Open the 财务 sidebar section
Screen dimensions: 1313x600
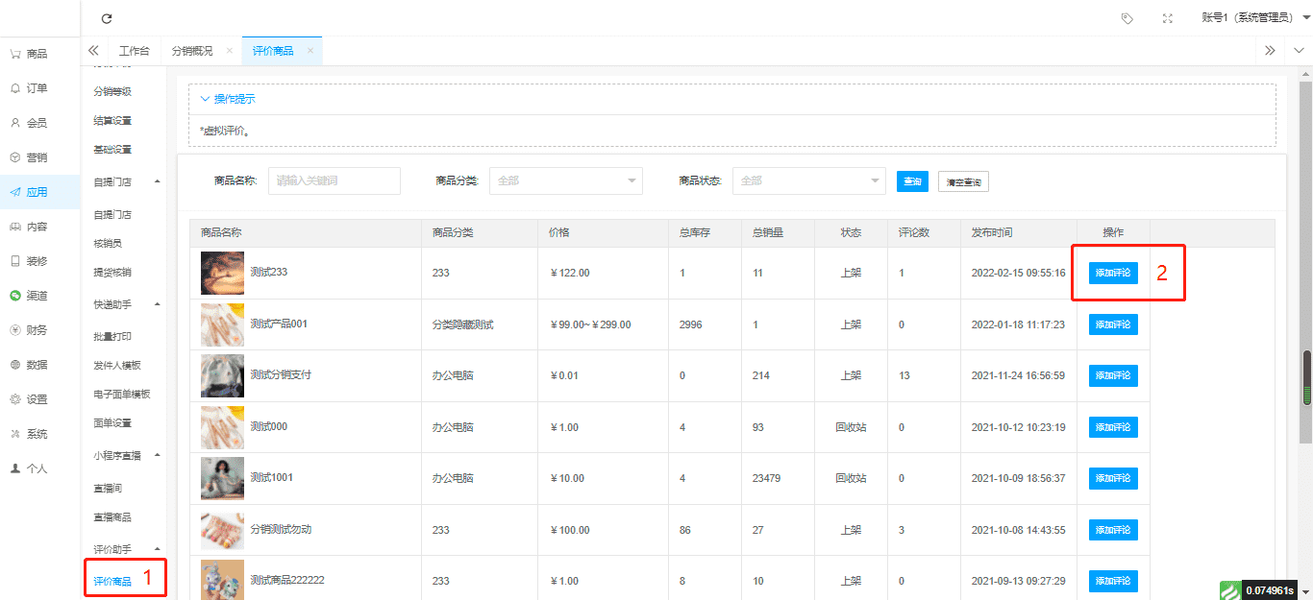[37, 330]
